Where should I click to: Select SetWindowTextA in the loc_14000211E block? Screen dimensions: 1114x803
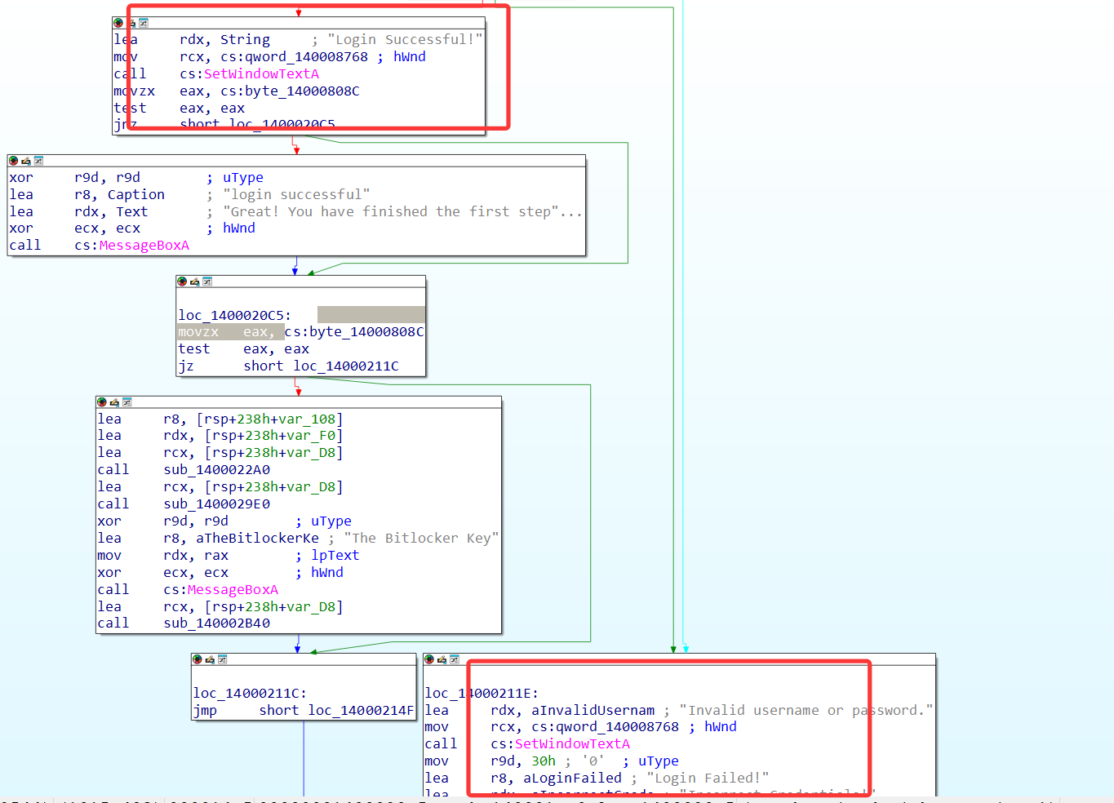[573, 744]
